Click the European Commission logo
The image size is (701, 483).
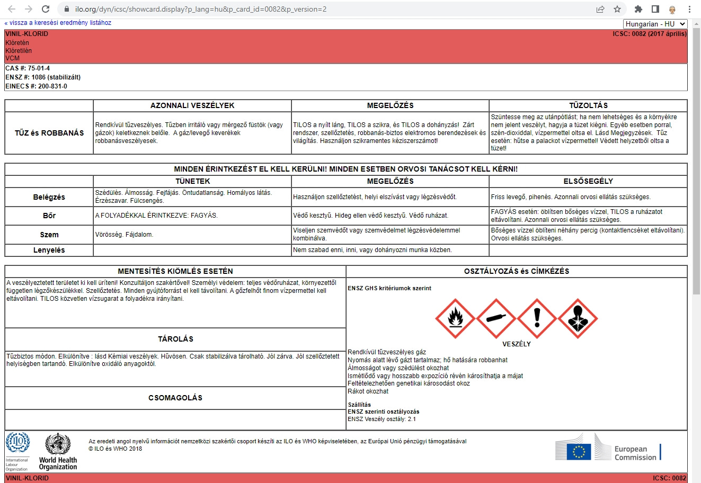point(608,448)
